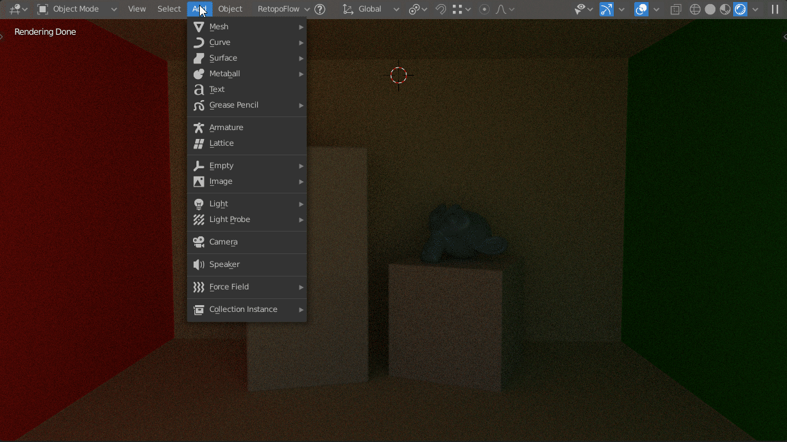This screenshot has width=787, height=442.
Task: Open the pivot point dropdown
Action: pyautogui.click(x=417, y=9)
